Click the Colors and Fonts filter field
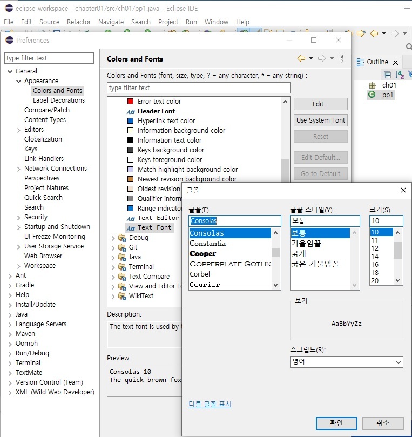The height and width of the screenshot is (437, 412). (198, 88)
